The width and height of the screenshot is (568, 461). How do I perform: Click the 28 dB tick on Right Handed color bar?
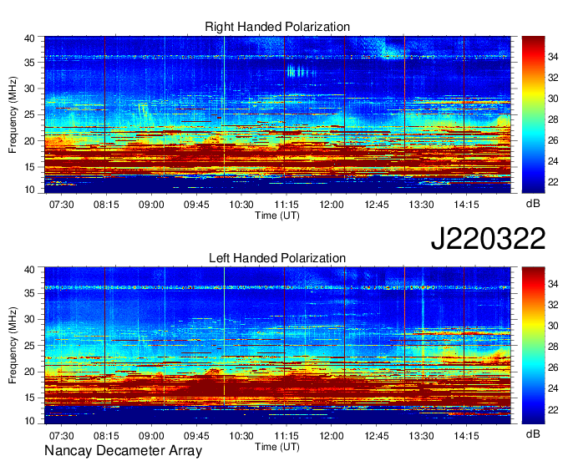click(x=553, y=119)
